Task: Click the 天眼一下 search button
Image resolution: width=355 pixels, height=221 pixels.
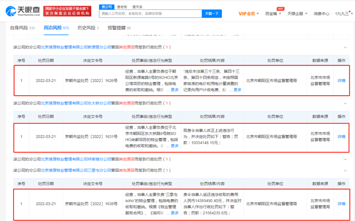Action: tap(212, 13)
